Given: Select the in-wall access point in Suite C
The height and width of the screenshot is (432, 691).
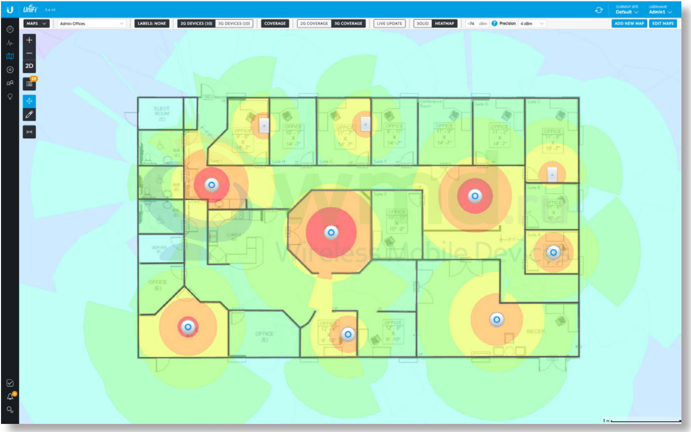Looking at the screenshot, I should point(553,174).
